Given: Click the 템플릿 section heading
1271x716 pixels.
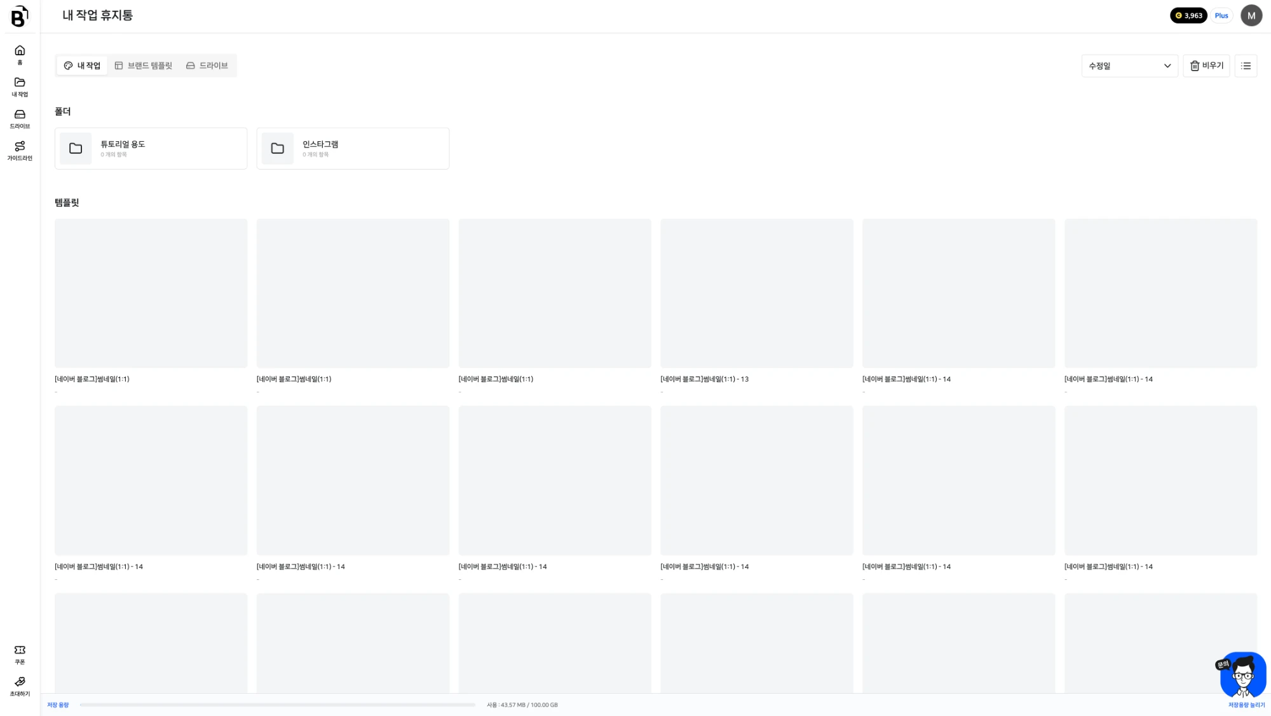Looking at the screenshot, I should pyautogui.click(x=67, y=202).
